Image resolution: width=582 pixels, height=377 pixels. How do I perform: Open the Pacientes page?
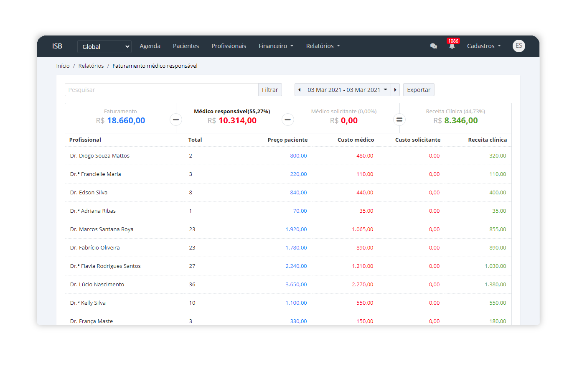tap(186, 46)
